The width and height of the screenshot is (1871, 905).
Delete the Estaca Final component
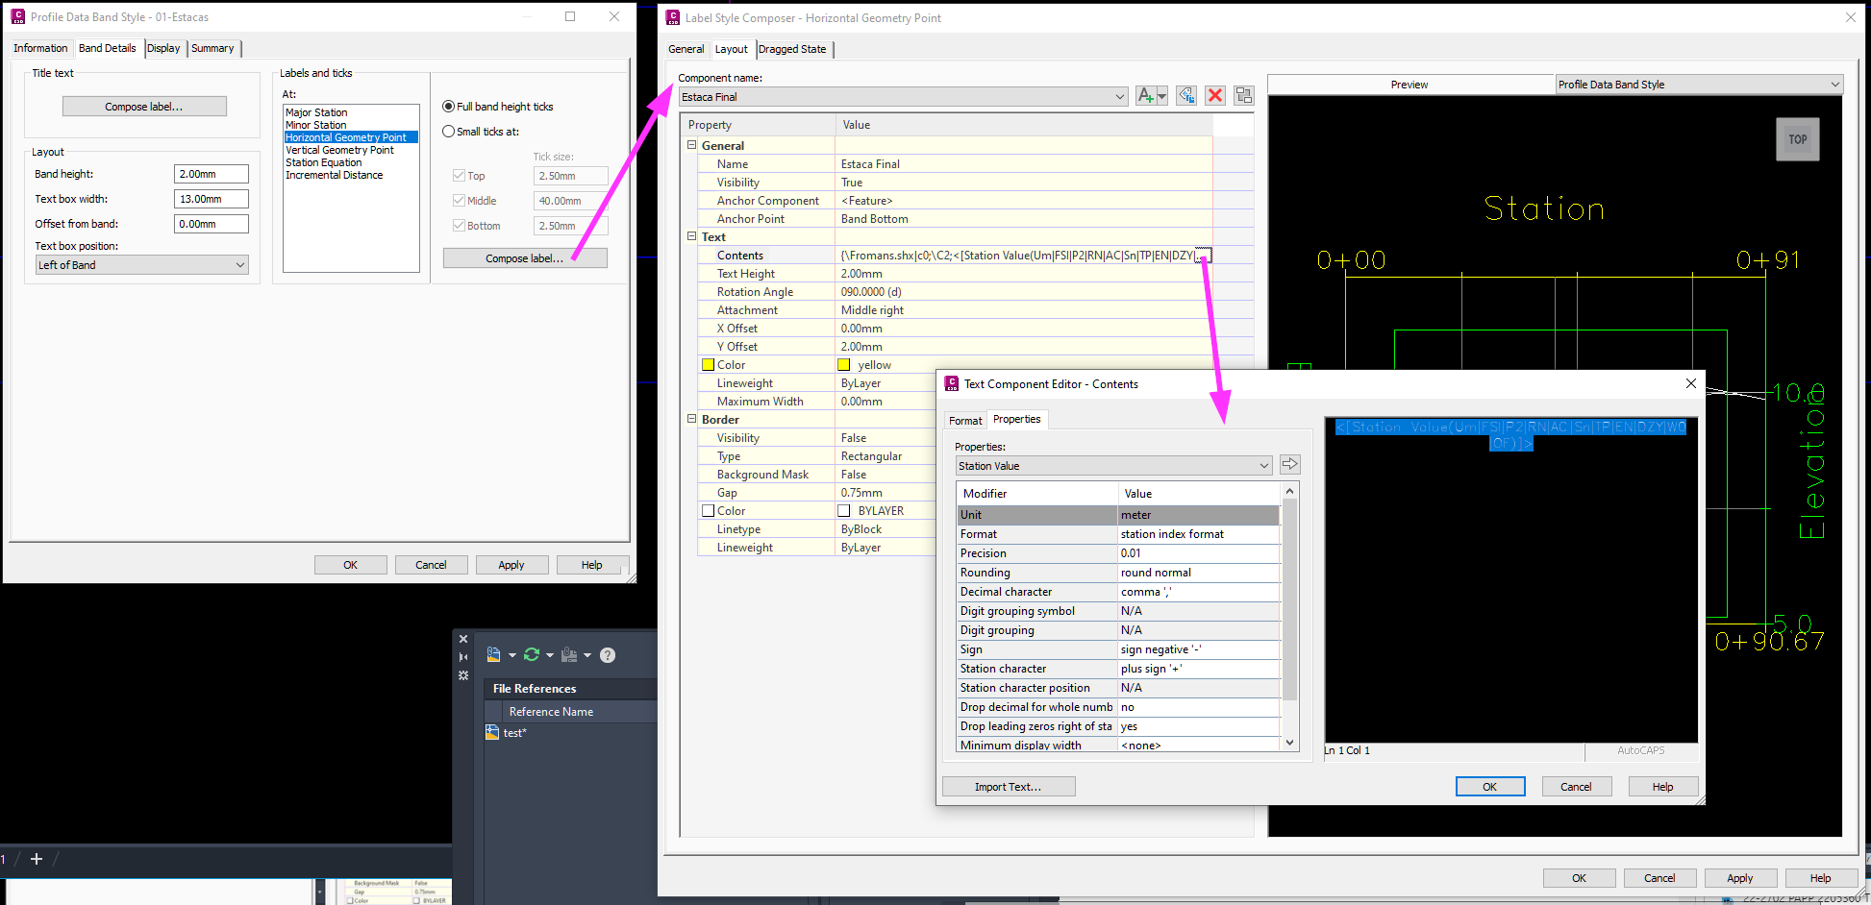(x=1215, y=95)
